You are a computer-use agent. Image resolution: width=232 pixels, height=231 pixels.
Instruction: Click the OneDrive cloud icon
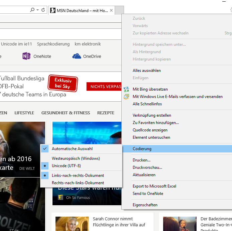(x=77, y=56)
